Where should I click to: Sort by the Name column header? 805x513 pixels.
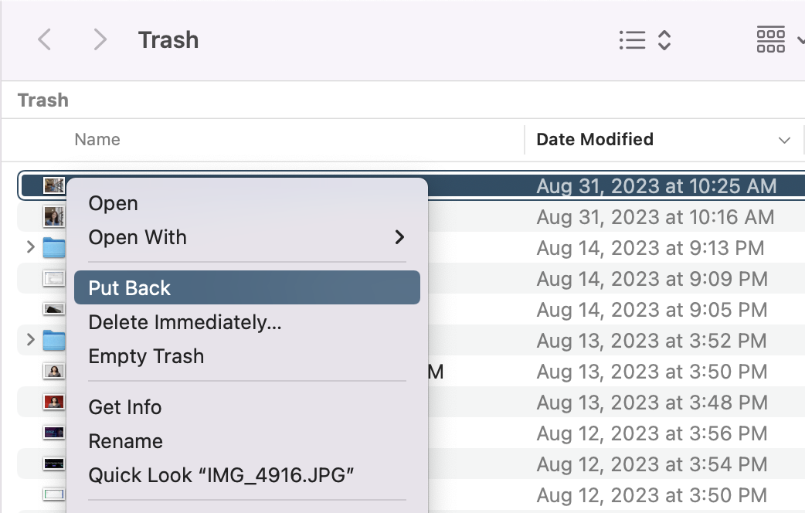(x=97, y=140)
